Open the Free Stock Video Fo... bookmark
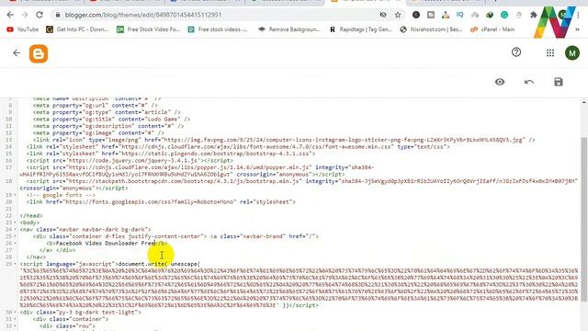 (x=148, y=29)
